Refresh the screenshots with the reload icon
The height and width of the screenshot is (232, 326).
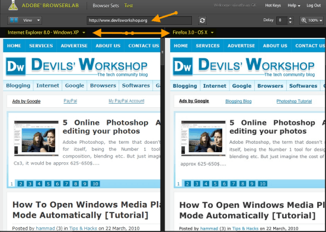[202, 20]
